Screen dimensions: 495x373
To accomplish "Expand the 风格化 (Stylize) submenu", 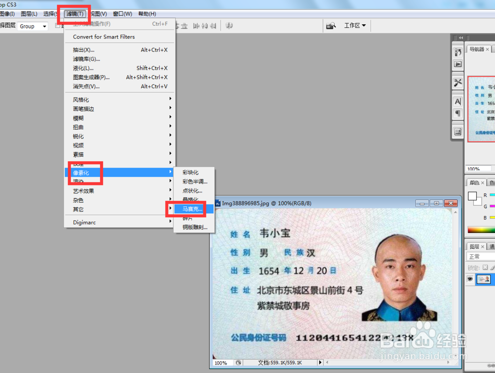I will point(120,100).
